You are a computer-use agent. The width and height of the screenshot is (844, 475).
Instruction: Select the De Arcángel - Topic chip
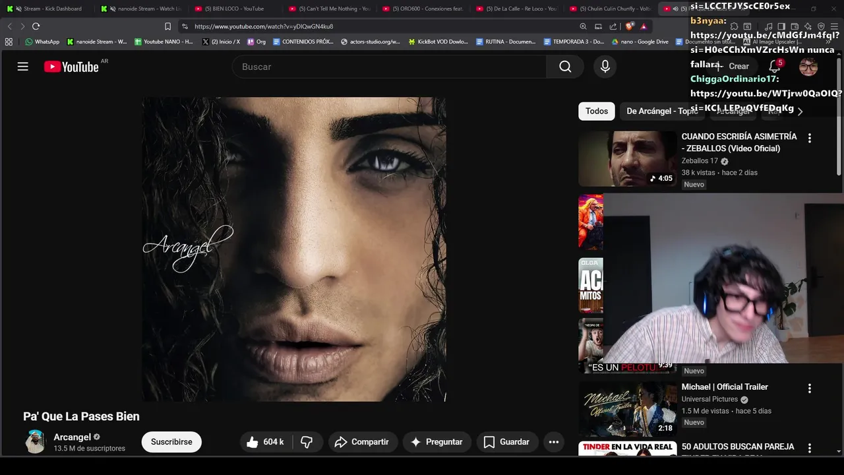(x=662, y=111)
